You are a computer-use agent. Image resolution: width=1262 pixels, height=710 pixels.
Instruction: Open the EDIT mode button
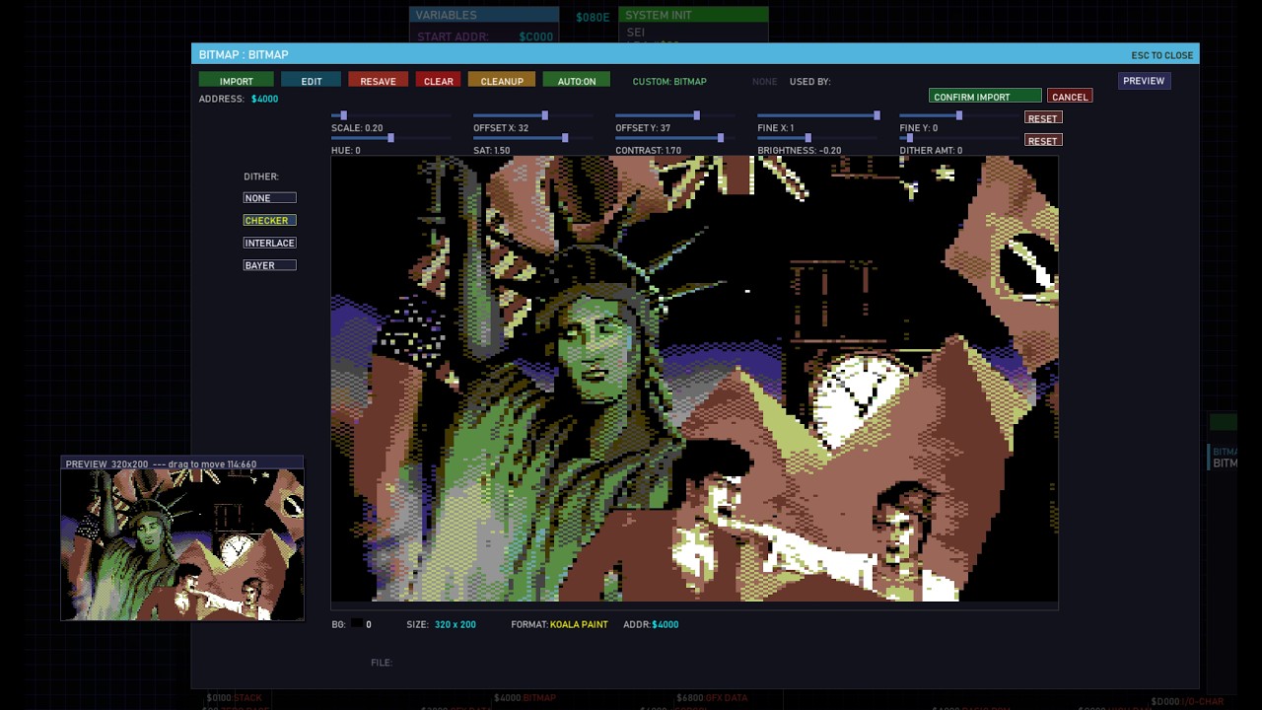point(312,81)
